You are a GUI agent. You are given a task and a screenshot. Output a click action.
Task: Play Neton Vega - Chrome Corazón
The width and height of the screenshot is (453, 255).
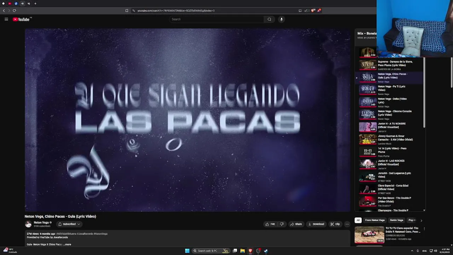point(389,114)
